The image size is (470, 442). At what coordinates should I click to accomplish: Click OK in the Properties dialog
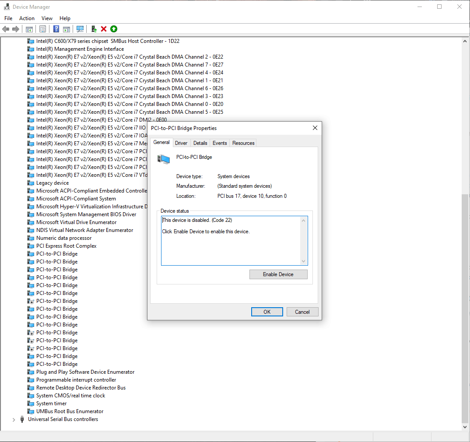267,312
